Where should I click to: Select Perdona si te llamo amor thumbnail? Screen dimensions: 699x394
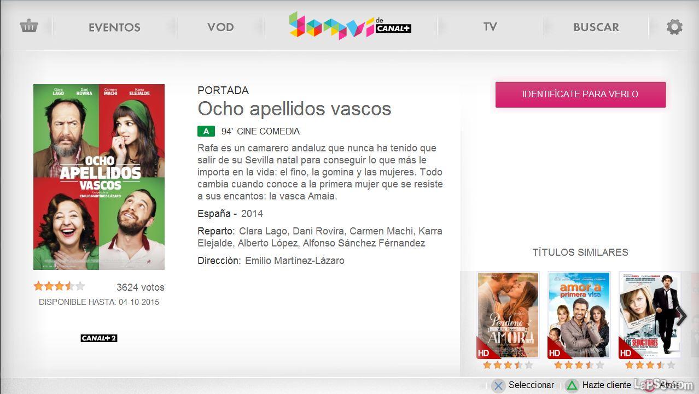(508, 315)
